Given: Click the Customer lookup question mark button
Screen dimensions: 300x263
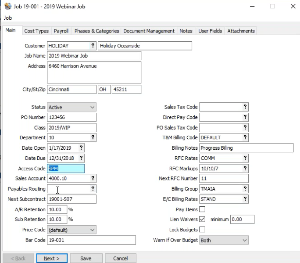Looking at the screenshot, I should click(93, 46).
